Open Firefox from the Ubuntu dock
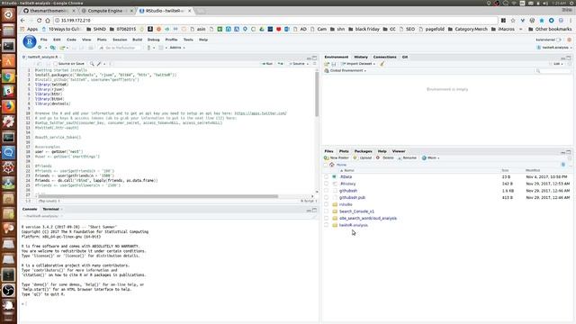Viewport: 576px width, 324px height. (x=8, y=107)
